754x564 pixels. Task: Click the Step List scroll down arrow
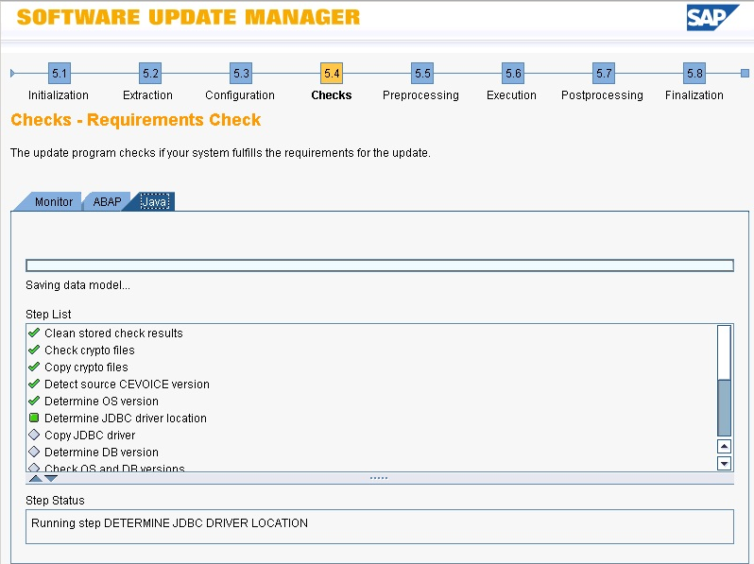[724, 463]
